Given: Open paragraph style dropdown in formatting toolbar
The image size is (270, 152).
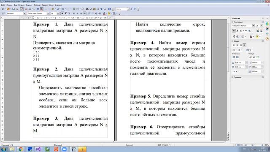Looking at the screenshot, I should 24,13.
